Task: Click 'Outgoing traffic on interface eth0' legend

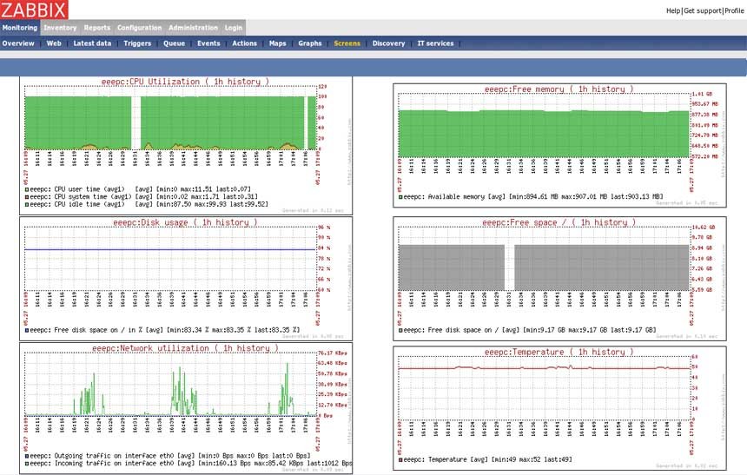Action: click(x=169, y=456)
